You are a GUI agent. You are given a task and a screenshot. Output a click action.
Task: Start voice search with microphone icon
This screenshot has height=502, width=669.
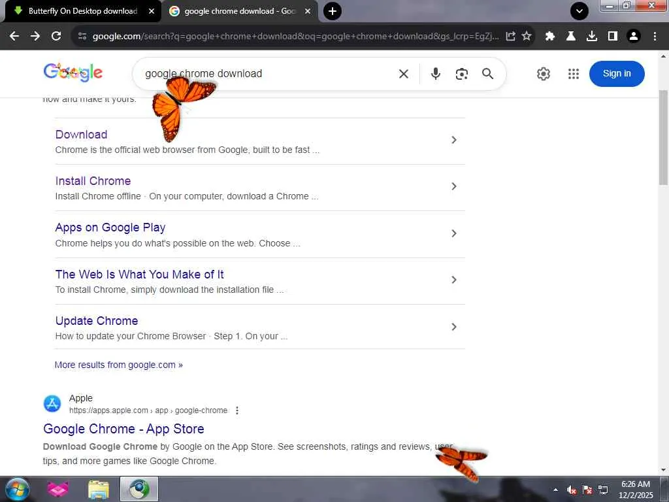coord(435,74)
